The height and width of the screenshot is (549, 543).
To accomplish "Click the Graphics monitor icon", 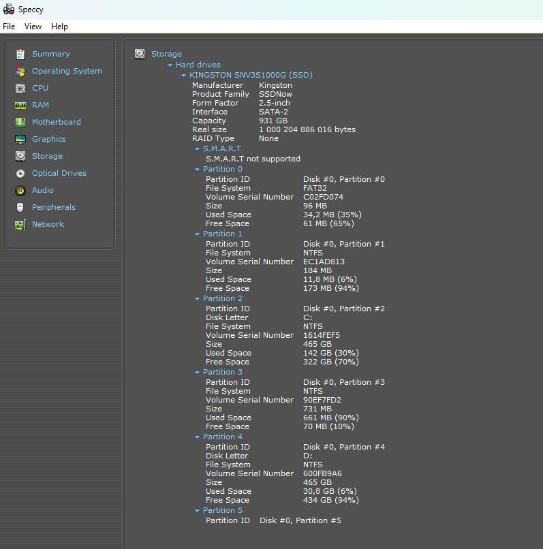I will [20, 139].
